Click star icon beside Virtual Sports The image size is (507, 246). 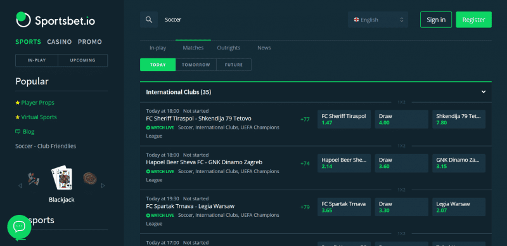point(18,117)
